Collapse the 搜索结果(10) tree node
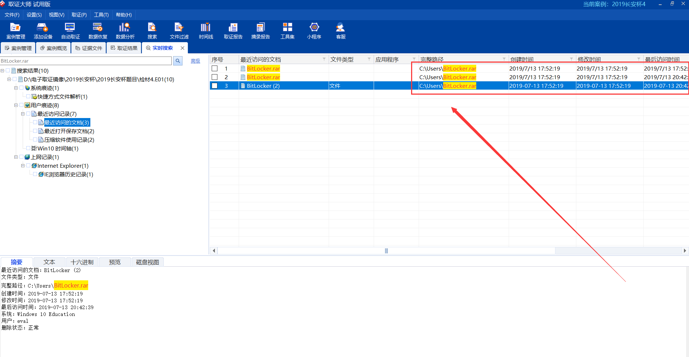The image size is (689, 357). [3, 71]
